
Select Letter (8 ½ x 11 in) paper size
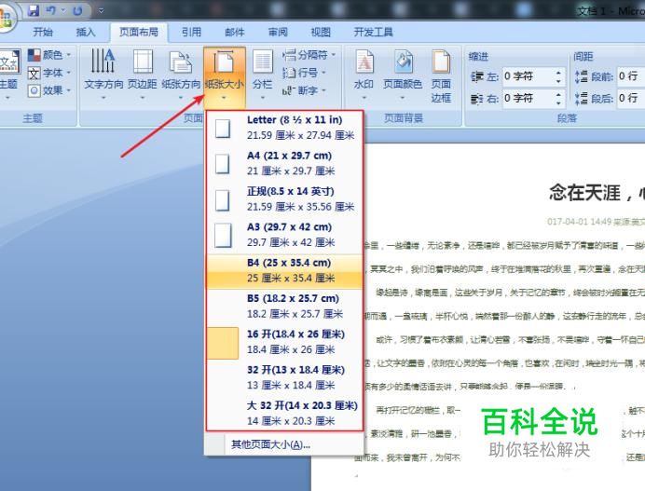[x=284, y=128]
